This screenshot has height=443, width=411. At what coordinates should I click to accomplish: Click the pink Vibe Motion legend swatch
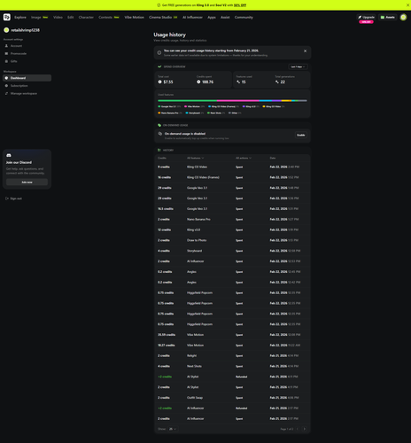(x=185, y=106)
